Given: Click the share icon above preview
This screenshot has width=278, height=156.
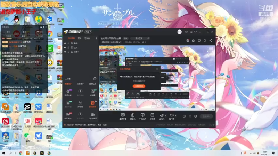Looking at the screenshot, I should (211, 40).
